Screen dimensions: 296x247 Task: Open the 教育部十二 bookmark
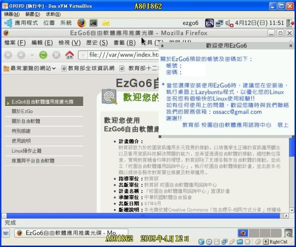click(139, 68)
